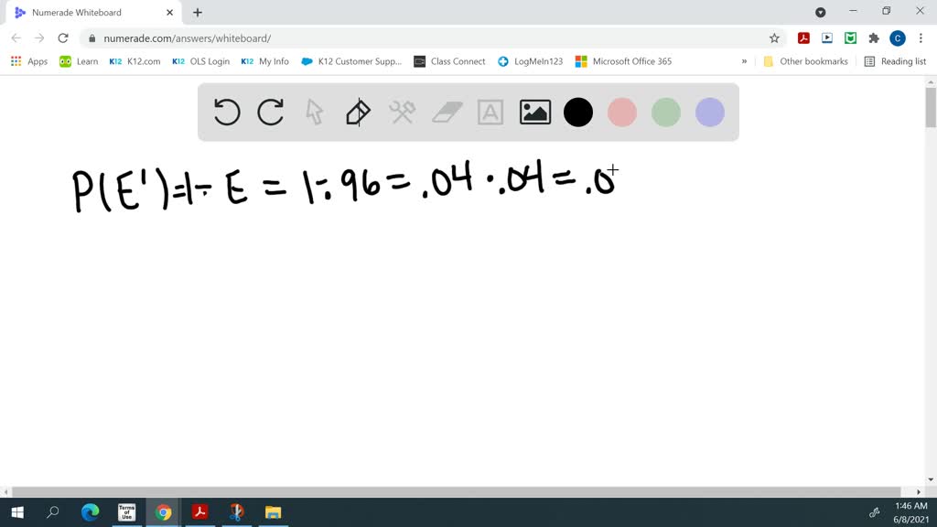Select the pen drawing tool
Viewport: 937px width, 527px height.
tap(358, 113)
